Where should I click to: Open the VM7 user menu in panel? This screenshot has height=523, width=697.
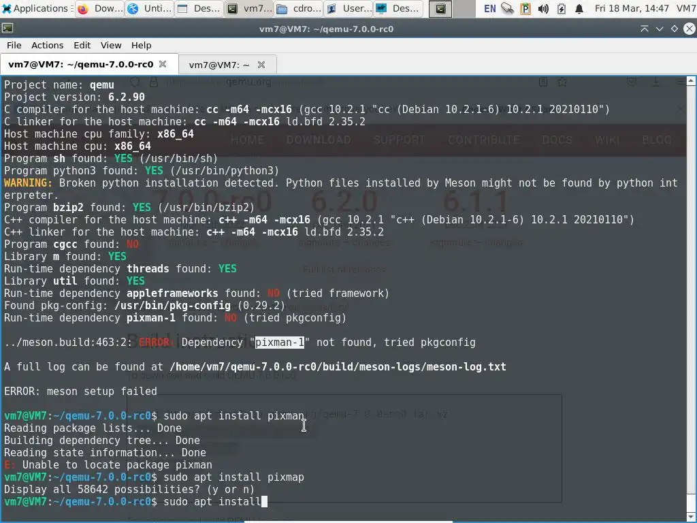(x=686, y=8)
